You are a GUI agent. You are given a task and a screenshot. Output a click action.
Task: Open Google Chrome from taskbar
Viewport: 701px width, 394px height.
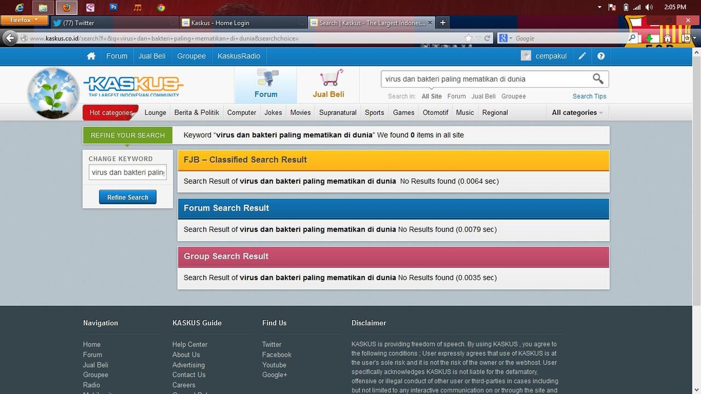tap(161, 8)
